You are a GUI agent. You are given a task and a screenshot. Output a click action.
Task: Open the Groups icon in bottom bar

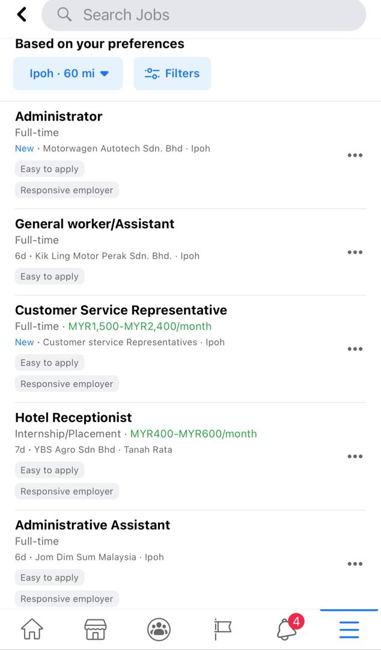(x=159, y=630)
